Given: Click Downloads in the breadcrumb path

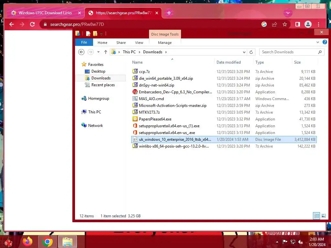Looking at the screenshot, I should click(x=153, y=52).
